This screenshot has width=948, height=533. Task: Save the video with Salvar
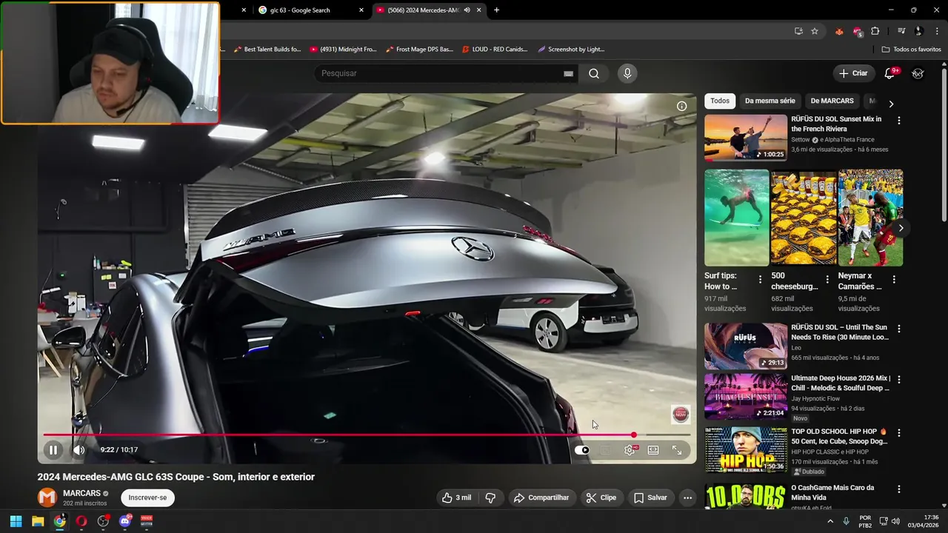[650, 497]
